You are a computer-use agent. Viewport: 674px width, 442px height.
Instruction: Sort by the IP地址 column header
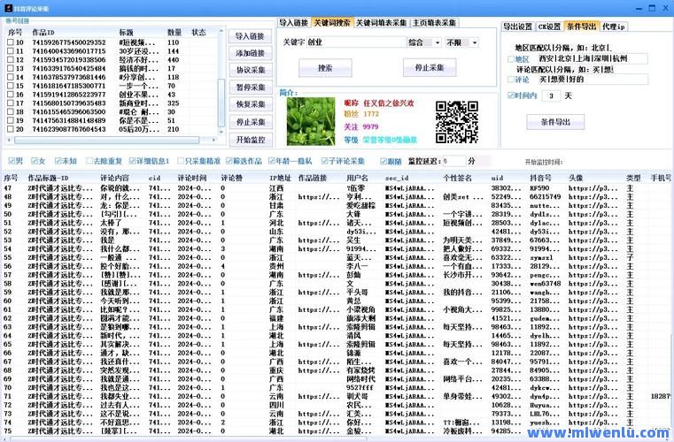[x=280, y=178]
